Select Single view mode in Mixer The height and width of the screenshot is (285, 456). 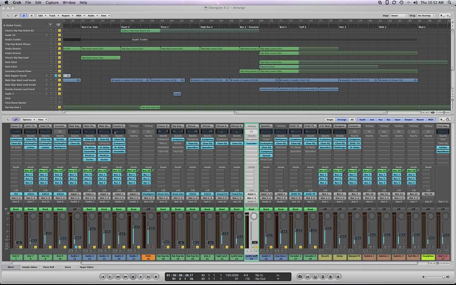pyautogui.click(x=330, y=120)
